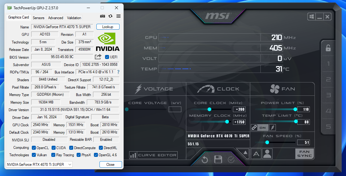Toggle the Ray Tracing checkbox

(53, 155)
